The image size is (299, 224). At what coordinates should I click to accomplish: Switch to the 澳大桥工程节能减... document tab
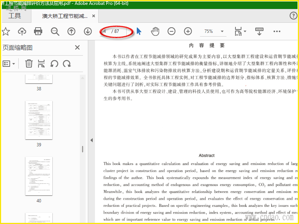[65, 16]
